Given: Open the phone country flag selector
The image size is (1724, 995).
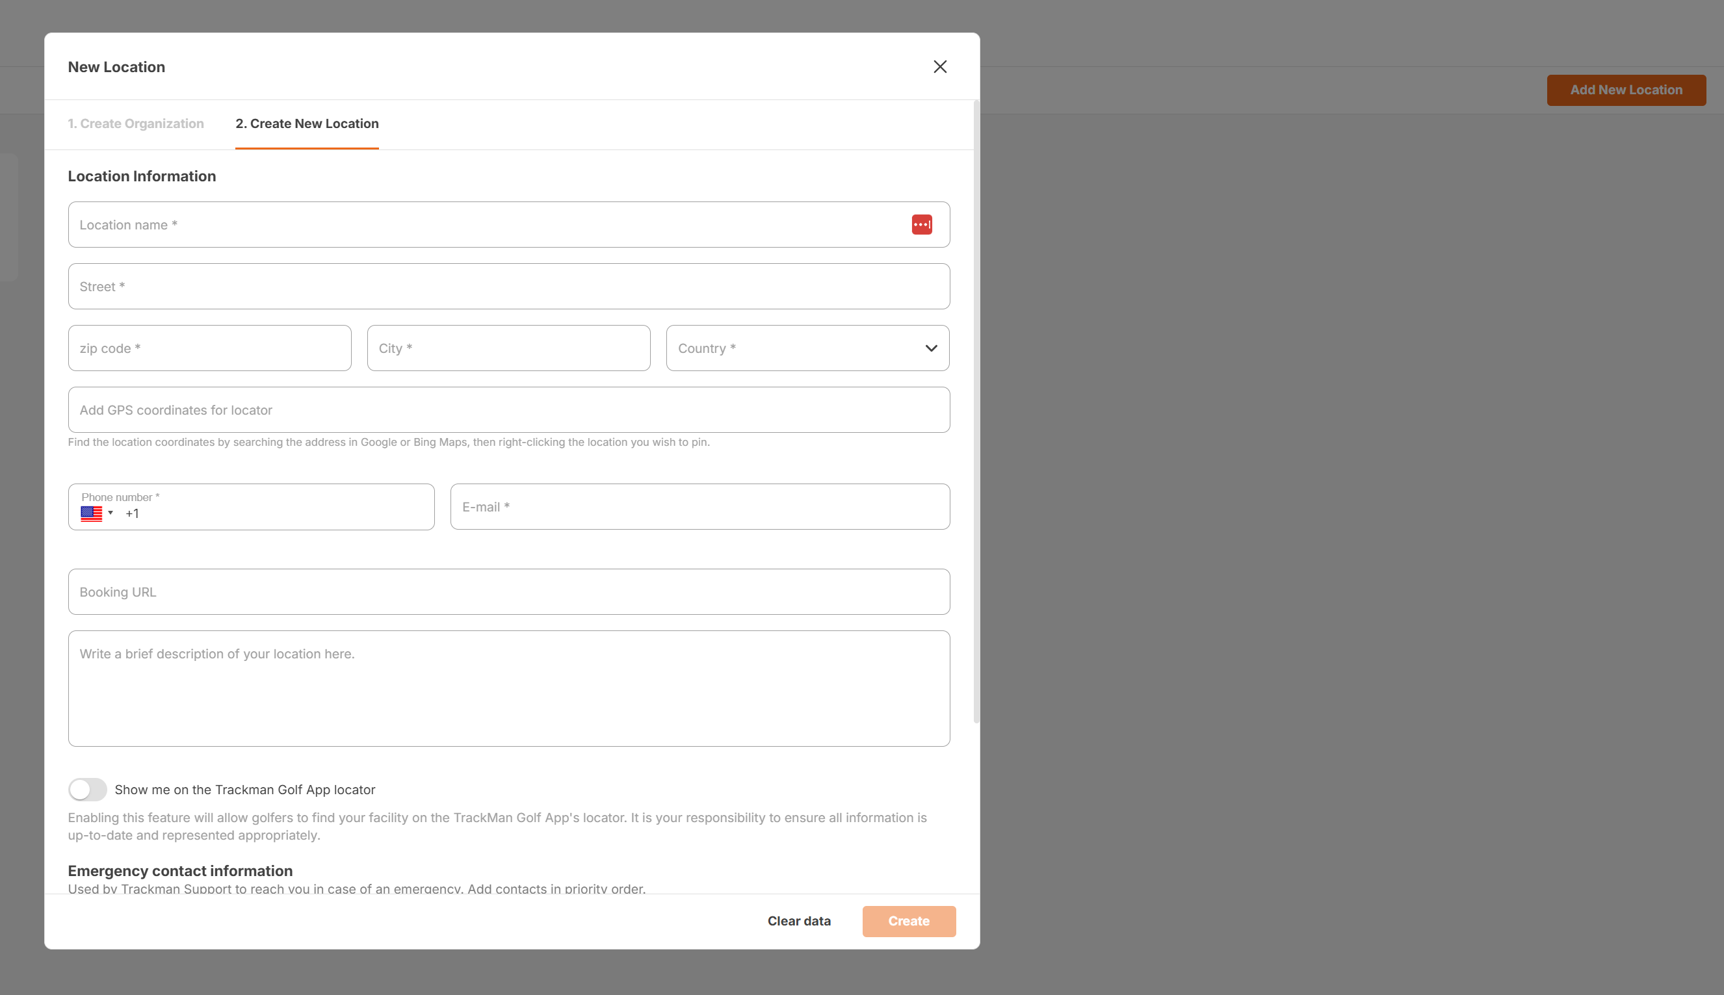Looking at the screenshot, I should click(96, 513).
